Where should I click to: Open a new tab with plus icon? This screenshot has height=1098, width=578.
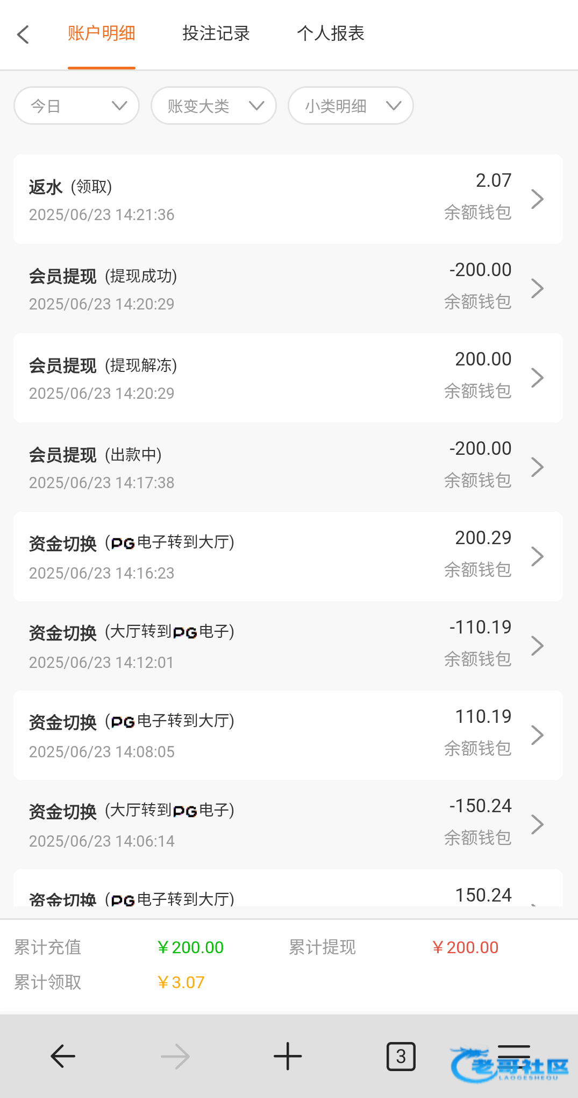[x=288, y=1056]
